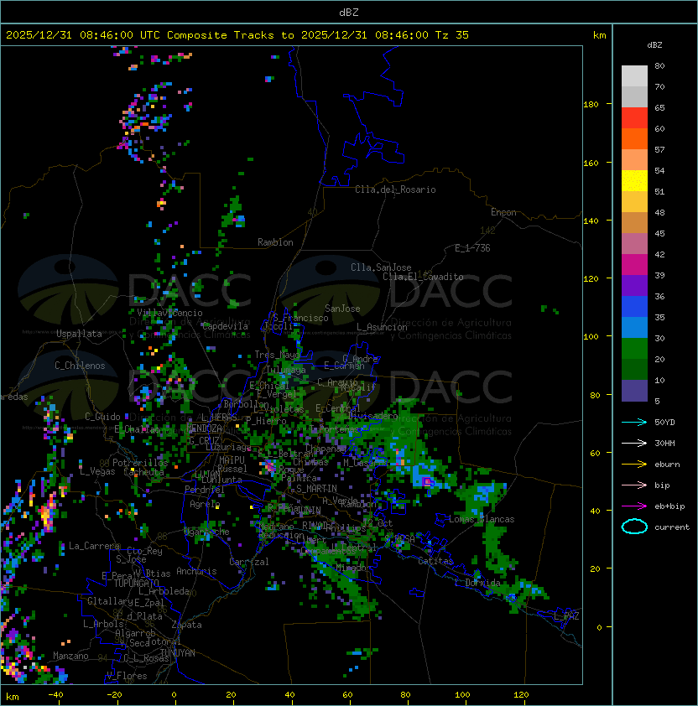Select the 65 dBZ red color swatch
Viewport: 698px width, 706px height.
(634, 118)
